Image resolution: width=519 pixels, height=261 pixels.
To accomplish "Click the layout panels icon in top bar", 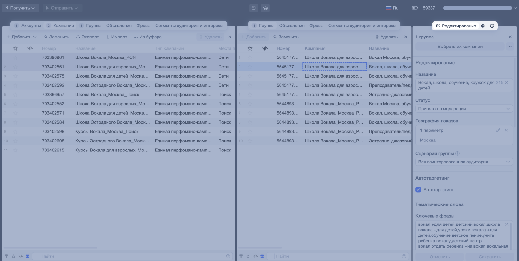I will pyautogui.click(x=254, y=8).
